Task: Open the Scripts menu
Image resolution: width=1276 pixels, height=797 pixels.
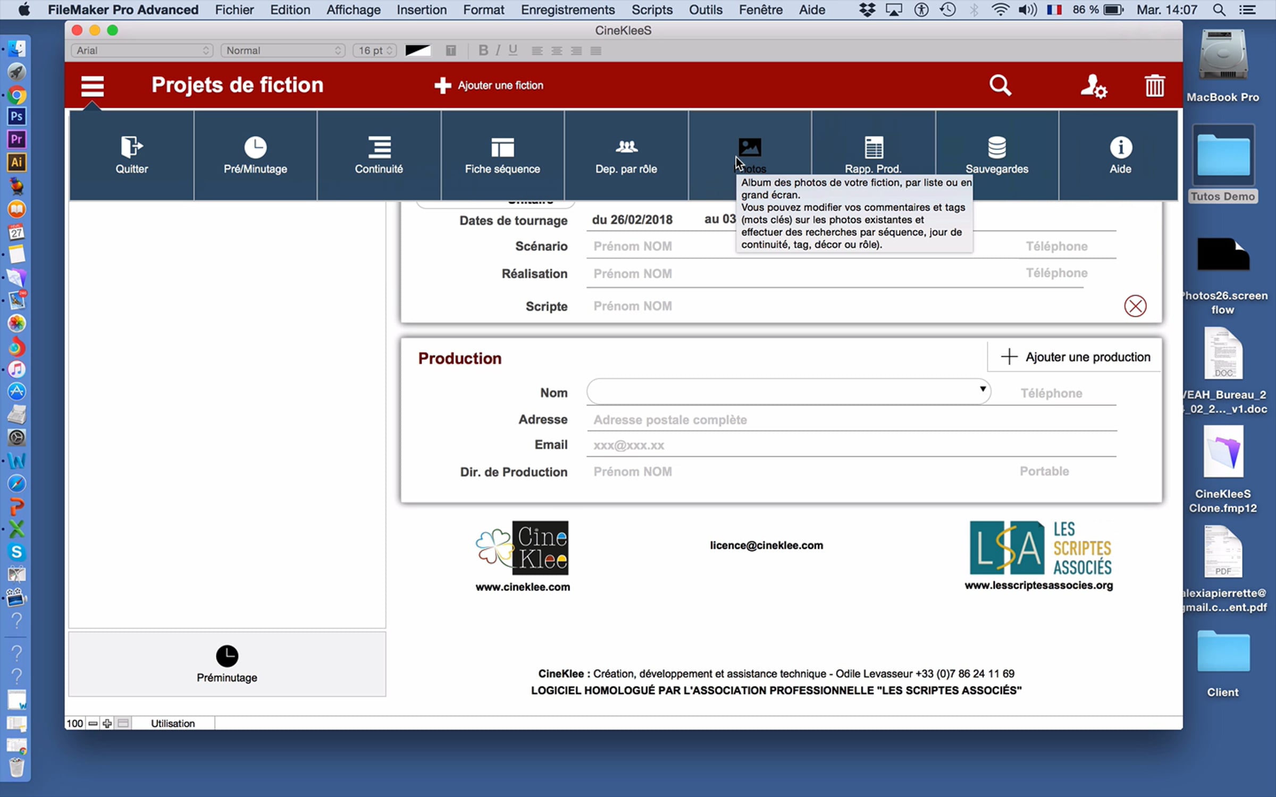Action: pos(652,10)
